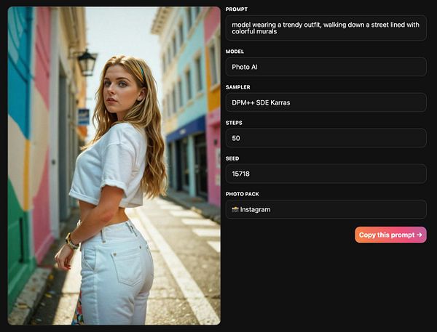437x332 pixels.
Task: Click the camera icon beside Instagram
Action: coord(235,209)
